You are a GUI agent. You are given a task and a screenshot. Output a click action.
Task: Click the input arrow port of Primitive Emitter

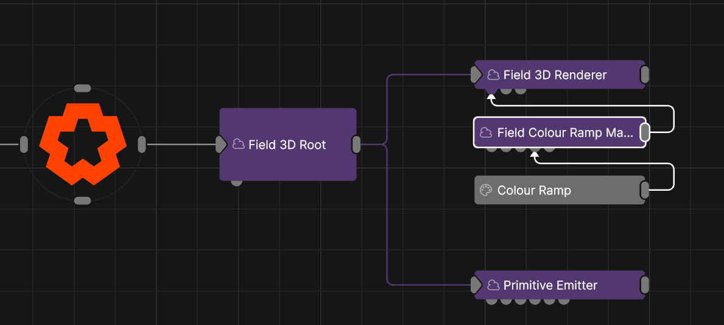point(476,285)
